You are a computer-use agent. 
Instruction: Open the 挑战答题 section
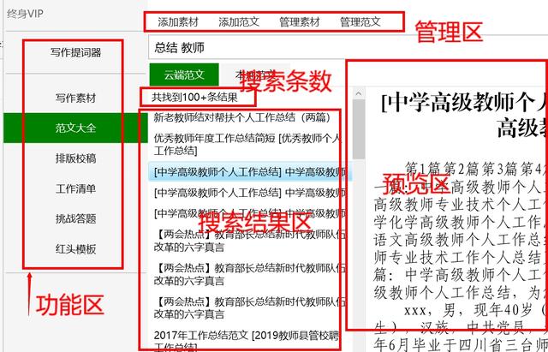pyautogui.click(x=74, y=218)
